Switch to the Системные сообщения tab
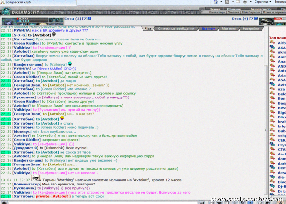This screenshot has height=204, width=286. [176, 29]
